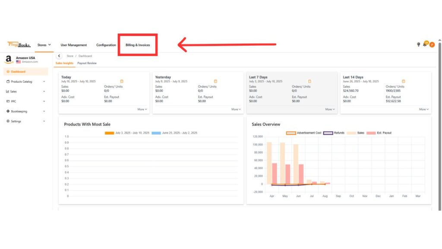
Task: Click the lightbulb tips icon
Action: click(418, 45)
